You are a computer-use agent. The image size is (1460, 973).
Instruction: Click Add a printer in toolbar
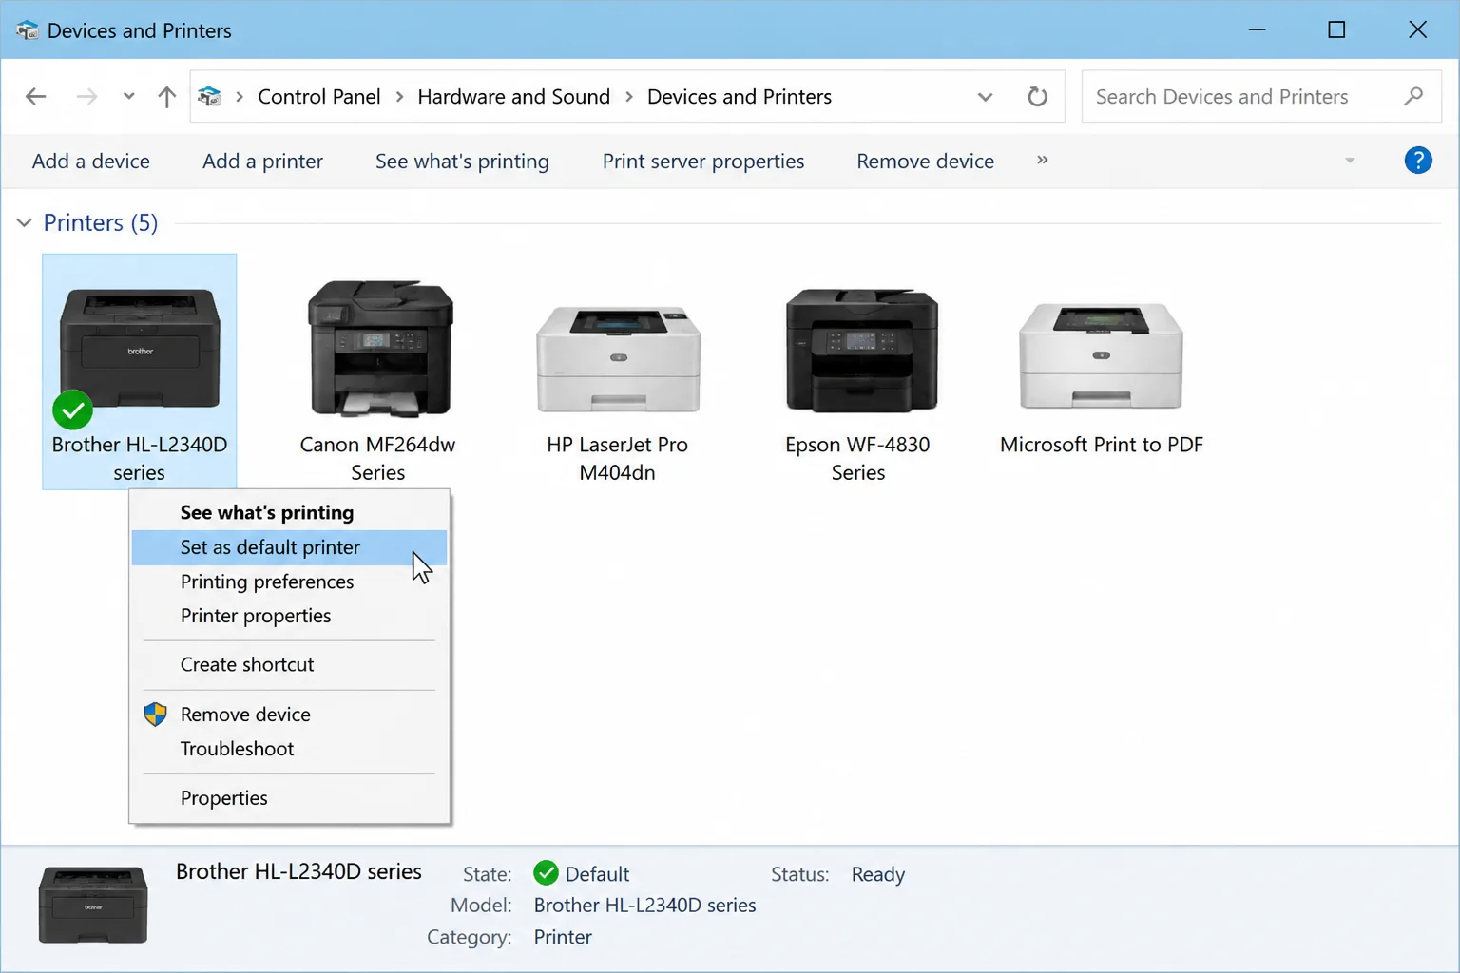point(262,161)
